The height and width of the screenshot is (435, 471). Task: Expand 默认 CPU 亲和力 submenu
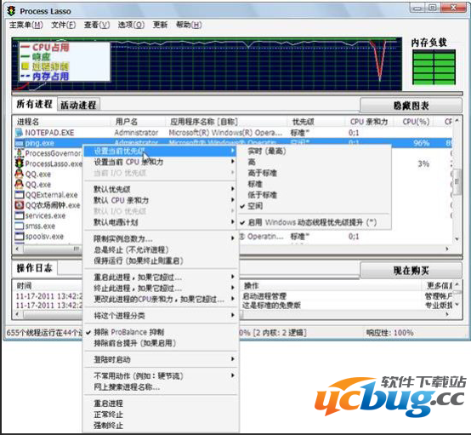click(x=161, y=200)
